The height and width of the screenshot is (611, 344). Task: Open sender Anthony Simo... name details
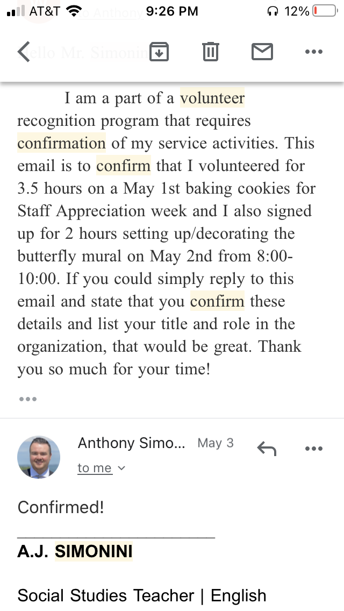[132, 443]
